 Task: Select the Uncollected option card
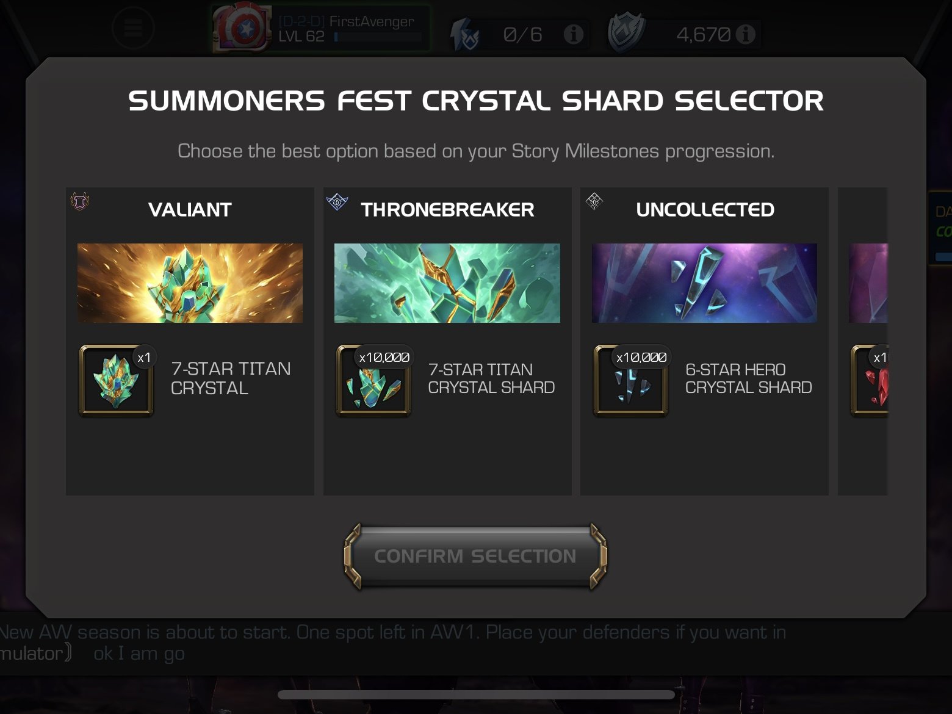(704, 341)
